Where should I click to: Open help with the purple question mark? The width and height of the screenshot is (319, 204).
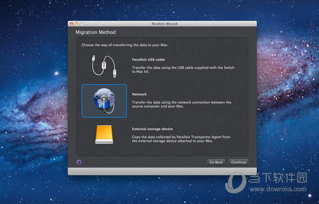pyautogui.click(x=79, y=162)
